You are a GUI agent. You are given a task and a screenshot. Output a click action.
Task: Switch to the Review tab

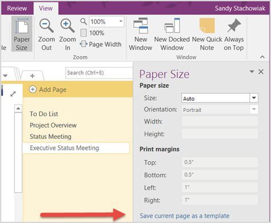coord(17,9)
